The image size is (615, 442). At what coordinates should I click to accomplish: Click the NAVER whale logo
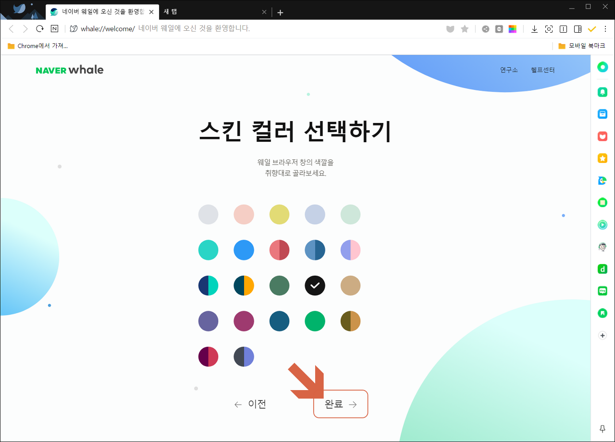[70, 70]
